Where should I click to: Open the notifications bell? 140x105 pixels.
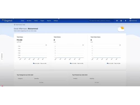(x=125, y=21)
